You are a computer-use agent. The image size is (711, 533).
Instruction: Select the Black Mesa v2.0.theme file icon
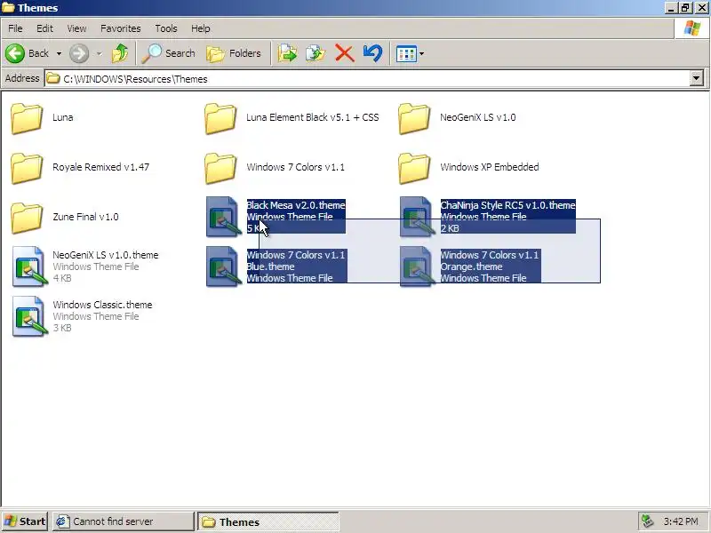(223, 217)
